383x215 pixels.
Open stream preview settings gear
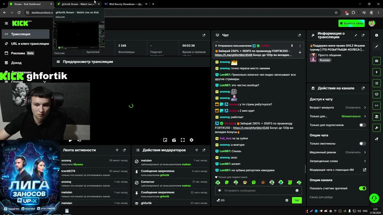point(191,140)
